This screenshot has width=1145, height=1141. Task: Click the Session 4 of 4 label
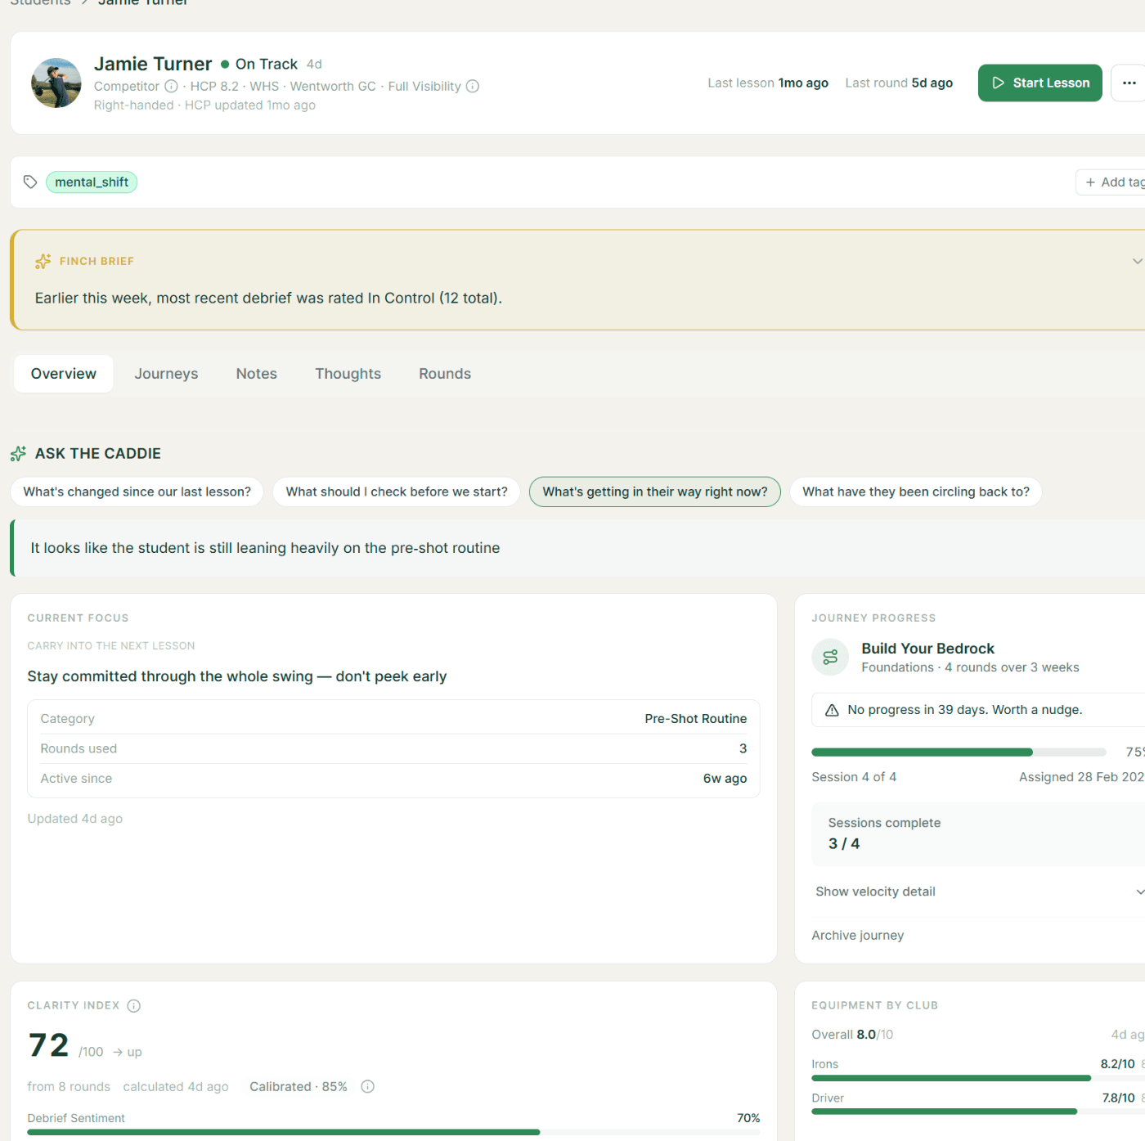pos(854,777)
